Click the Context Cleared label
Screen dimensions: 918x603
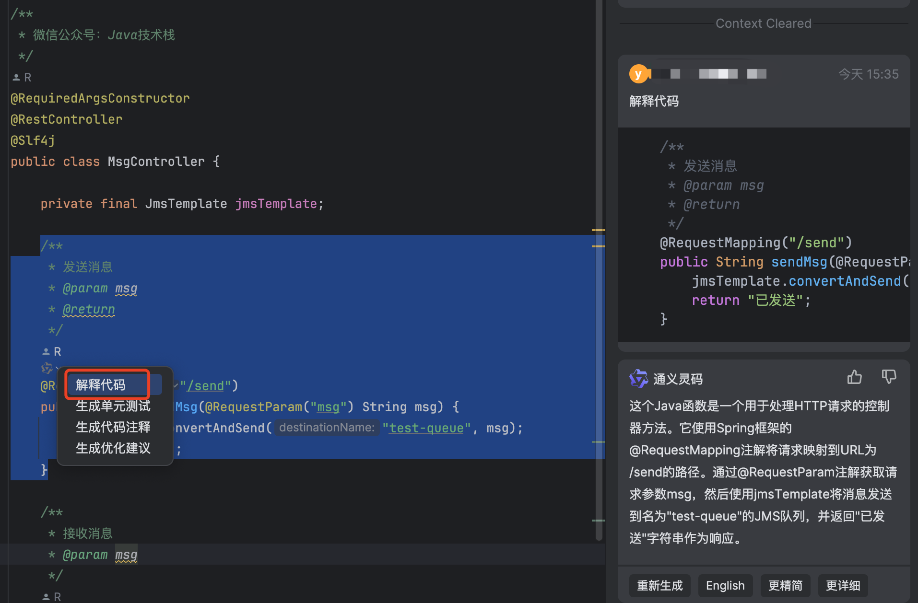(764, 23)
